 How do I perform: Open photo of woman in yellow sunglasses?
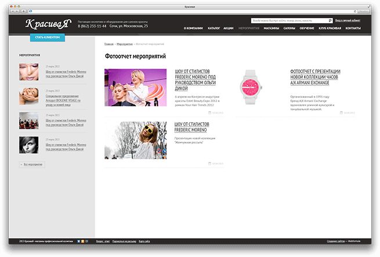[x=136, y=140]
